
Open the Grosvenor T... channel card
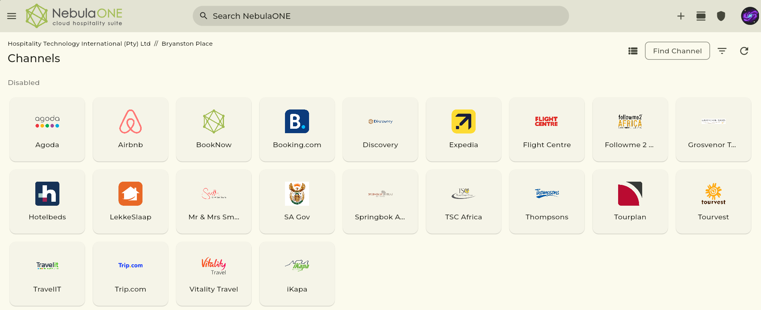[x=713, y=130]
